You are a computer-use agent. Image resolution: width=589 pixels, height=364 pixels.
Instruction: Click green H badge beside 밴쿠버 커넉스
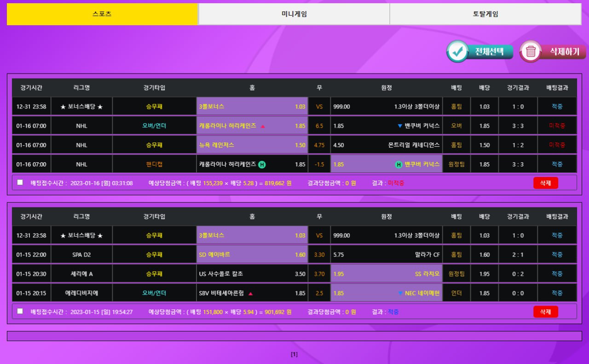(x=398, y=164)
